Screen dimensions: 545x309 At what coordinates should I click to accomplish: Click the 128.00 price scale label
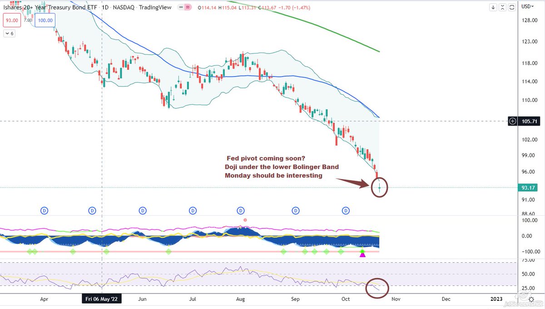(529, 20)
